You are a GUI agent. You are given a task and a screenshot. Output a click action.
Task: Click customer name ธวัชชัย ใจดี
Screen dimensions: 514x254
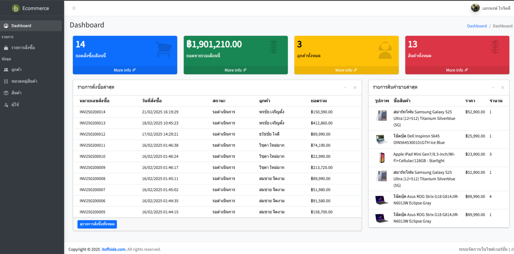(269, 134)
